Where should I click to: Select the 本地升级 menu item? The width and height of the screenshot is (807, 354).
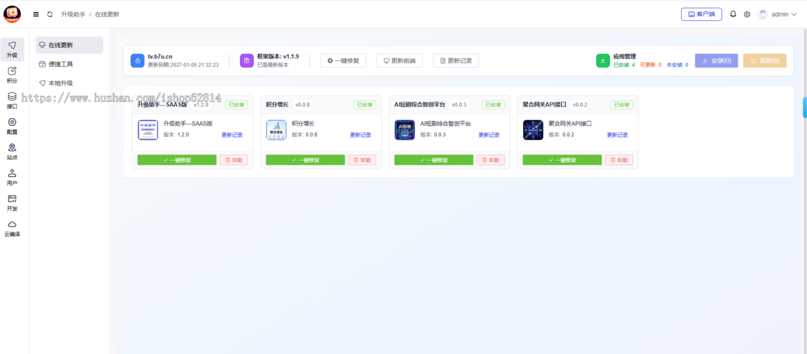(x=70, y=83)
